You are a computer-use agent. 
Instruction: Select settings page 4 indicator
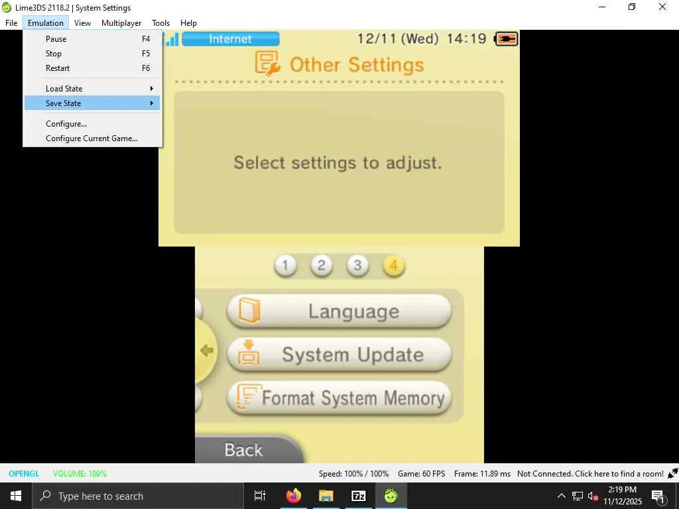[x=394, y=265]
